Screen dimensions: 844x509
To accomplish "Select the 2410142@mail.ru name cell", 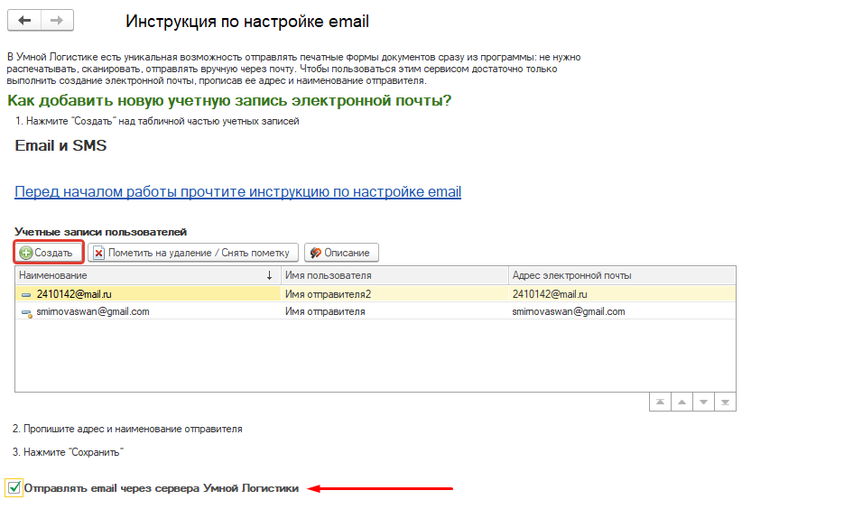I will pyautogui.click(x=74, y=294).
